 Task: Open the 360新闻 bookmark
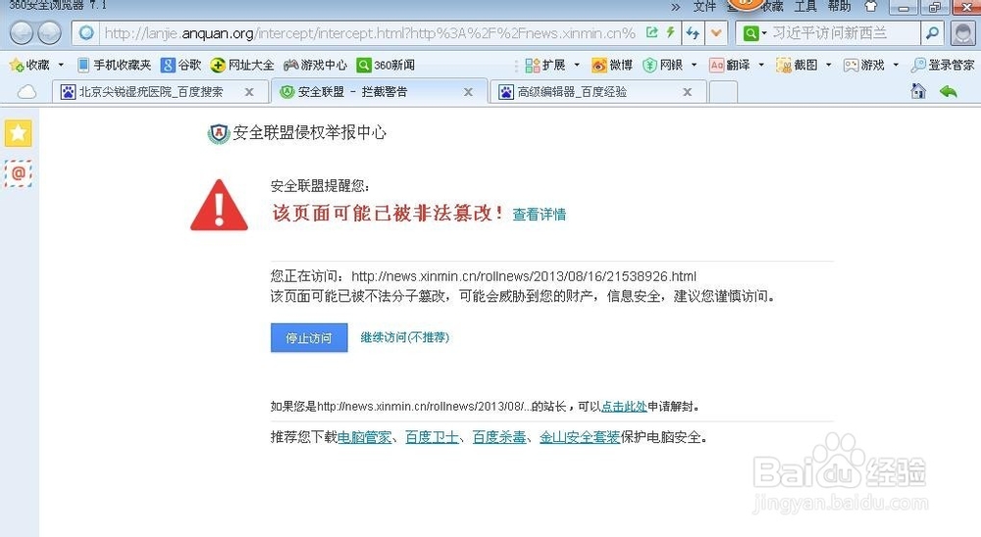tap(386, 65)
